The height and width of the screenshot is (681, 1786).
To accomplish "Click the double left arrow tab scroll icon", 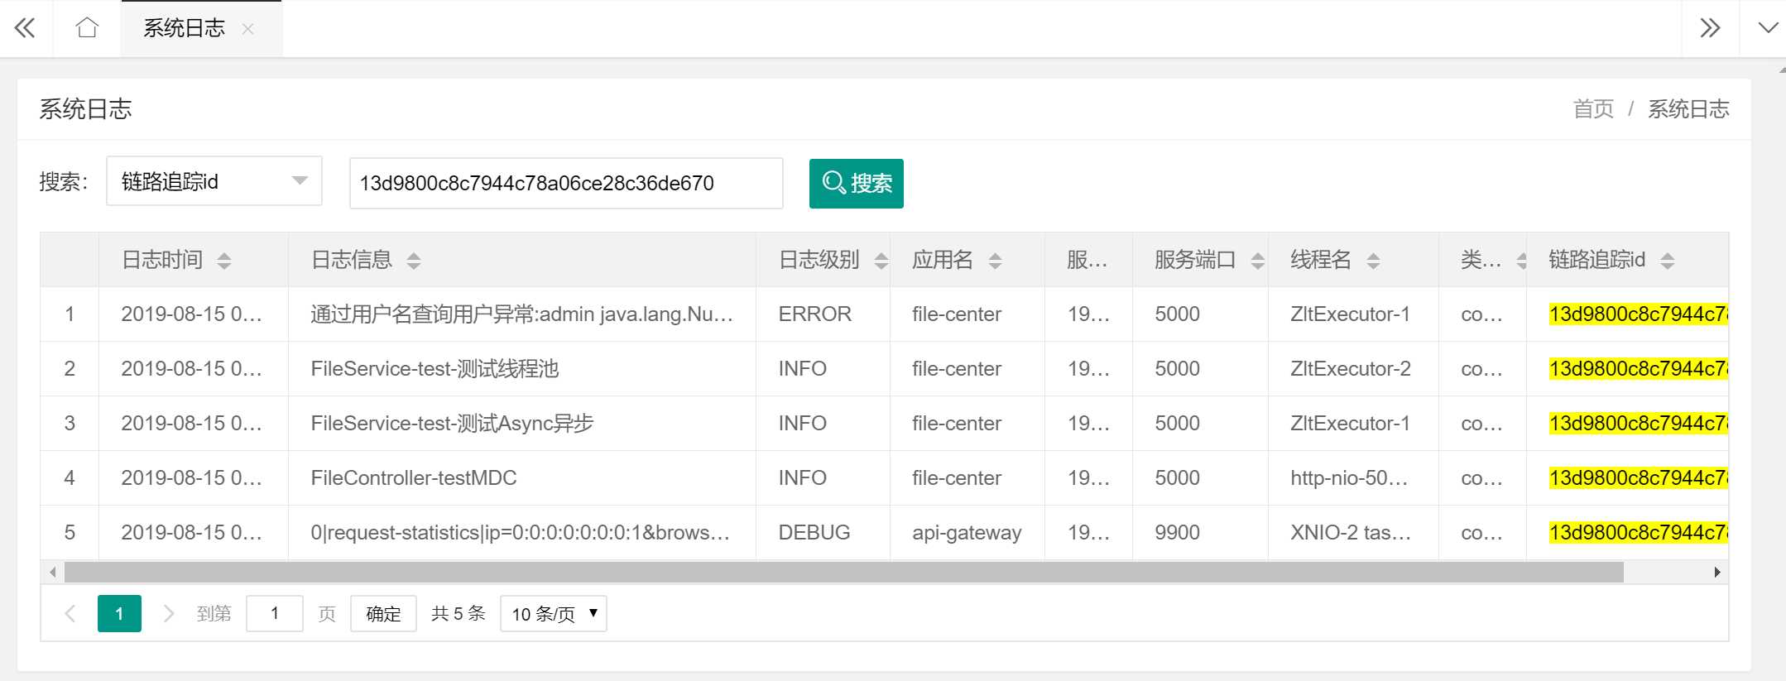I will pos(25,28).
